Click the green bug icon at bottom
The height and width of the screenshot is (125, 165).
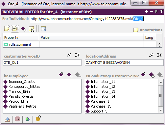click(28, 119)
